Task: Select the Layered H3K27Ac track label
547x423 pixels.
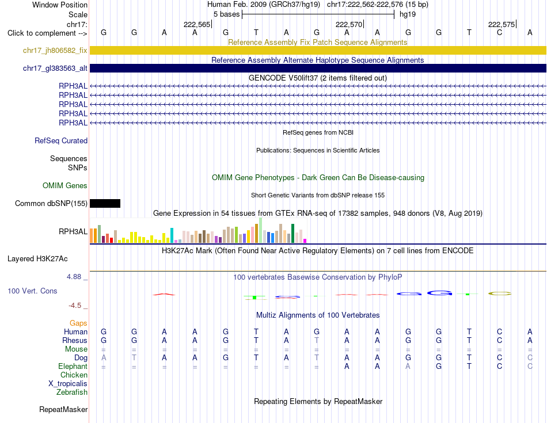Action: pyautogui.click(x=37, y=259)
